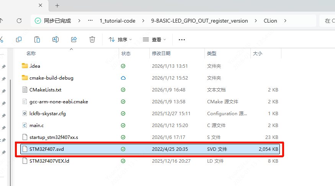The width and height of the screenshot is (335, 186).
Task: Select the .idea folder
Action: point(34,66)
